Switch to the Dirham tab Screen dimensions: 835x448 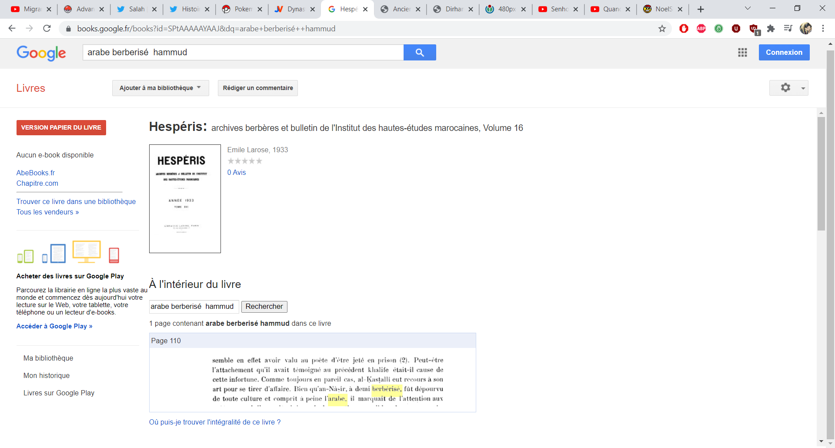pos(454,9)
